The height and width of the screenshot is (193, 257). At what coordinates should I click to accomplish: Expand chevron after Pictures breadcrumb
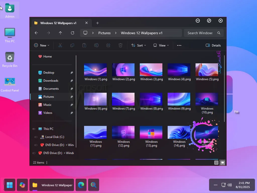tap(116, 33)
